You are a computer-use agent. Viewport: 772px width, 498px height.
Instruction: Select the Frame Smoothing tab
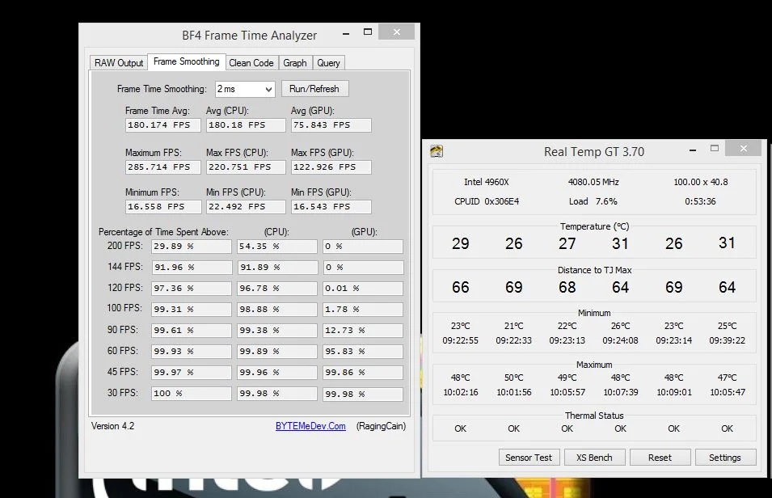(187, 61)
